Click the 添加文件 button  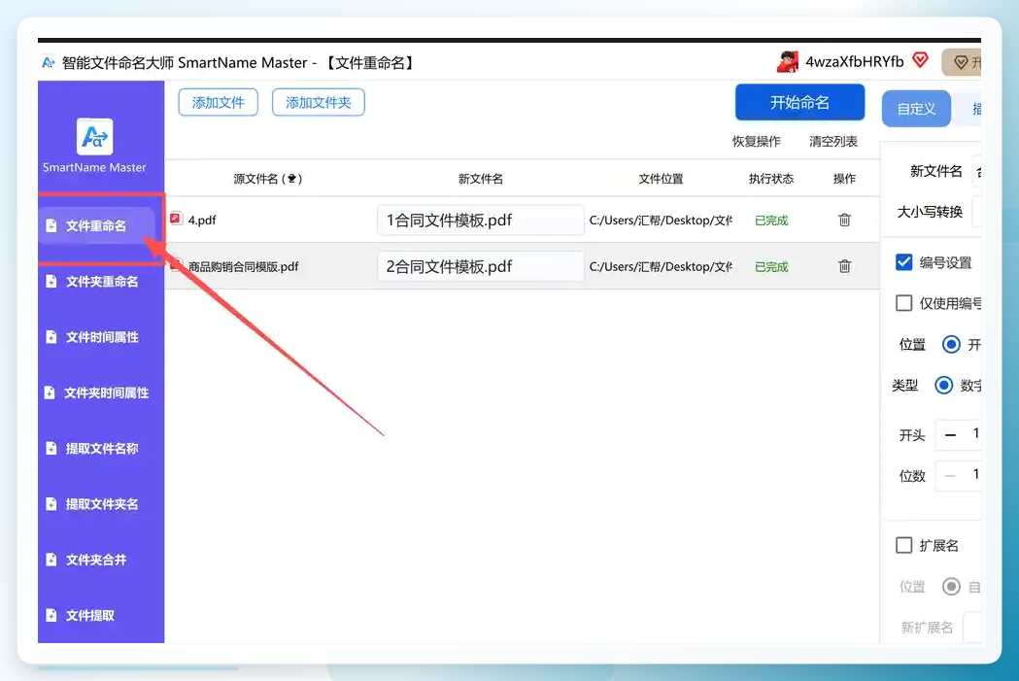[x=219, y=103]
